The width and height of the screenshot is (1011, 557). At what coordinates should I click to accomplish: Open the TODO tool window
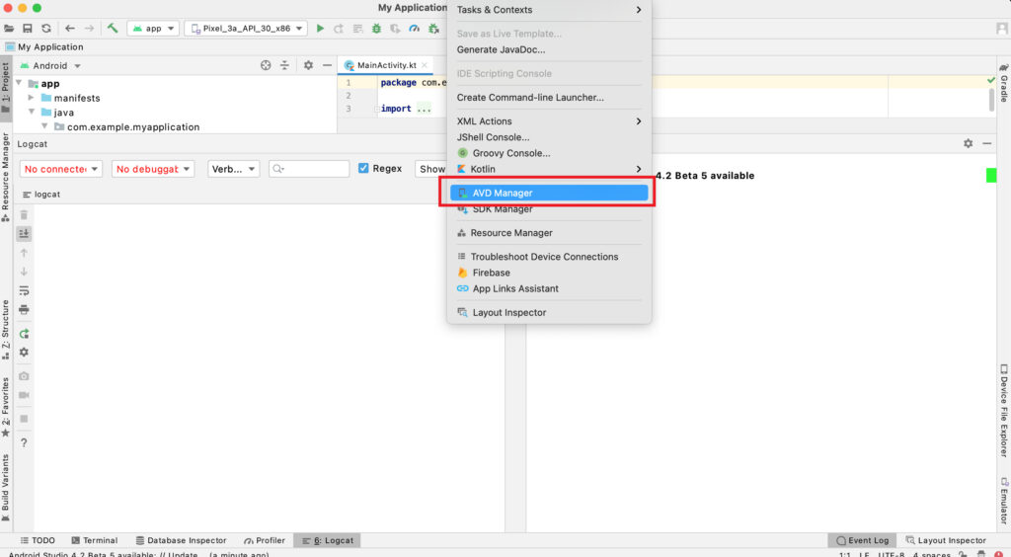click(38, 540)
